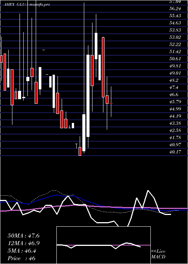The height and width of the screenshot is (264, 188).
Task: Click the Price : 46 readout
Action: coord(22,258)
